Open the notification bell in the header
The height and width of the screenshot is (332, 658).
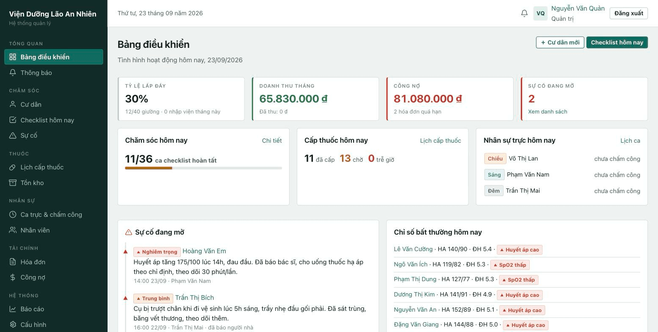tap(524, 13)
